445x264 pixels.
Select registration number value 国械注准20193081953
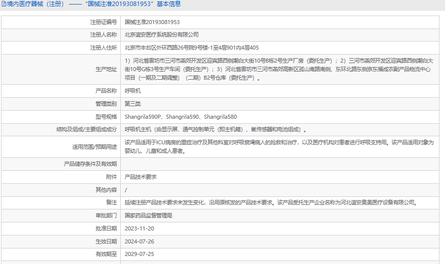coord(152,22)
